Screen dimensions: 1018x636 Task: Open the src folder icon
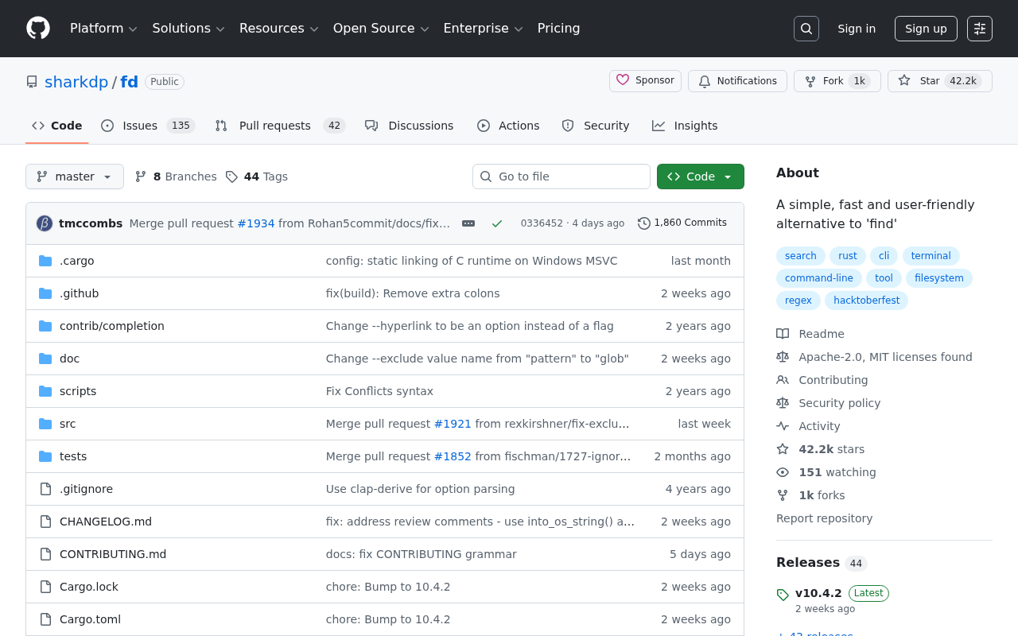(x=45, y=423)
